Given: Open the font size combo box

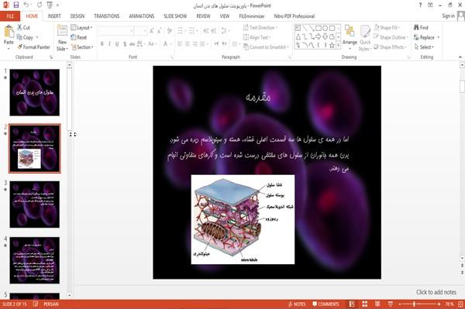Looking at the screenshot, I should click(x=140, y=31).
